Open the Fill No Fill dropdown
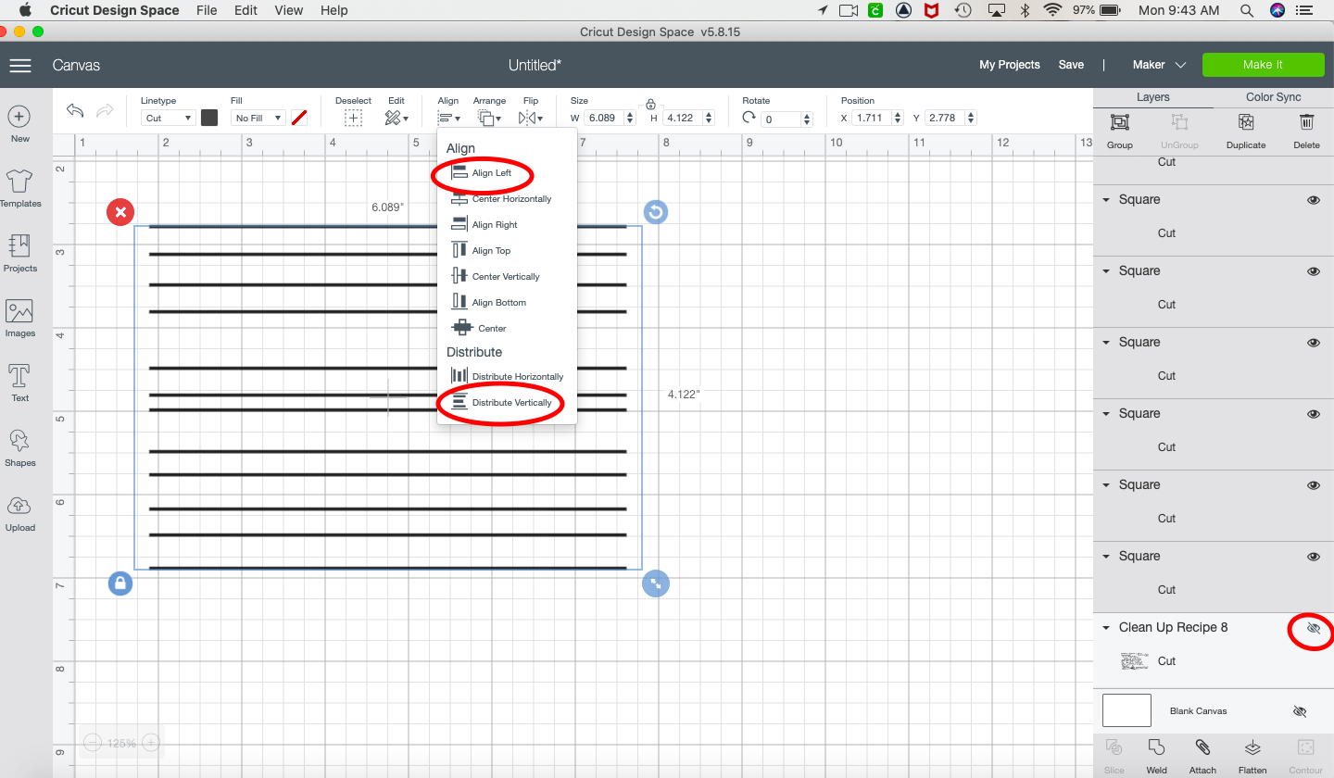 (258, 118)
